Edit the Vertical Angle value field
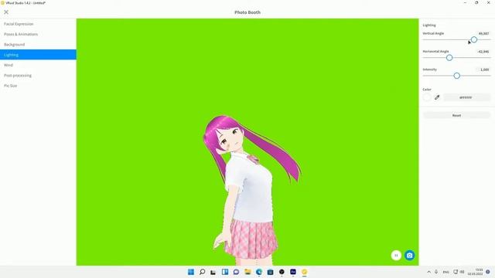 pyautogui.click(x=483, y=33)
